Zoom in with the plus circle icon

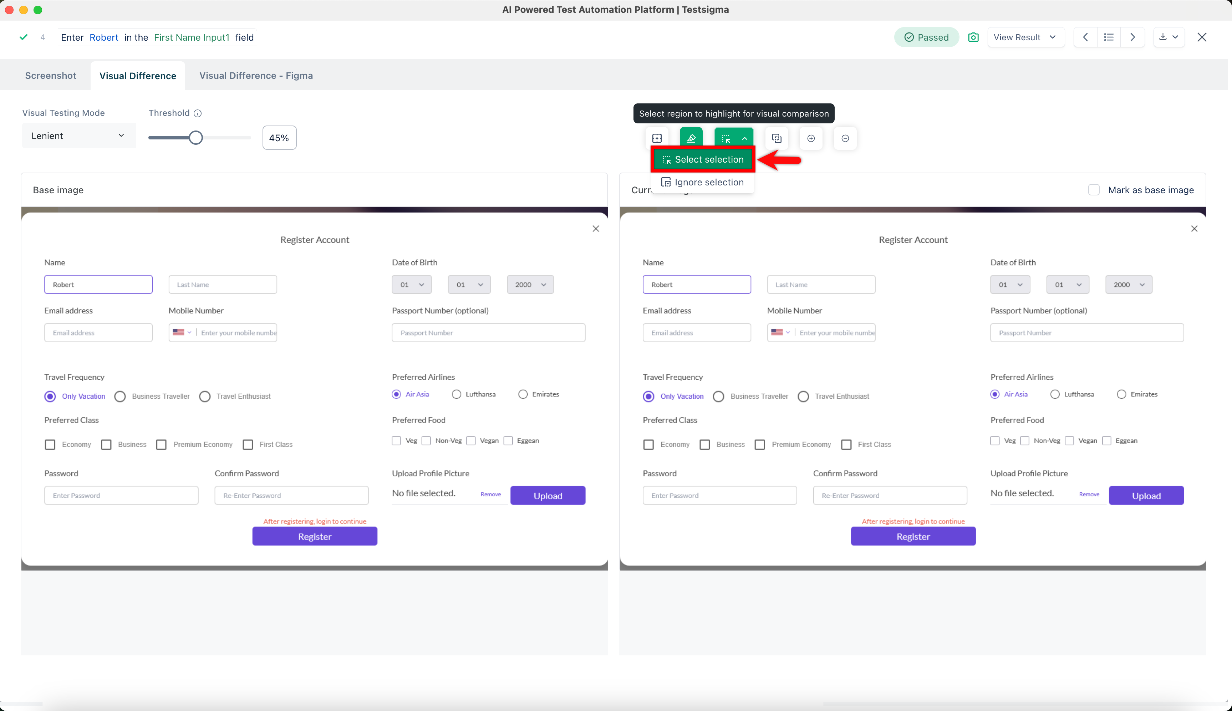pyautogui.click(x=811, y=138)
